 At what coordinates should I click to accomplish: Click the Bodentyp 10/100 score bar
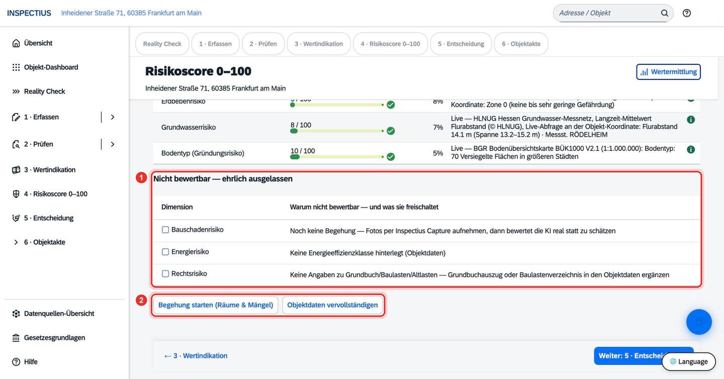(337, 157)
